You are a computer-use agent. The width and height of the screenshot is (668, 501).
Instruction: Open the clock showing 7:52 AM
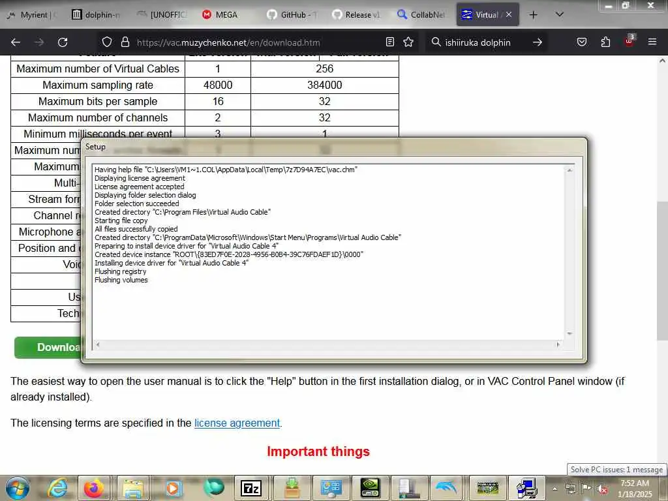[x=635, y=489]
